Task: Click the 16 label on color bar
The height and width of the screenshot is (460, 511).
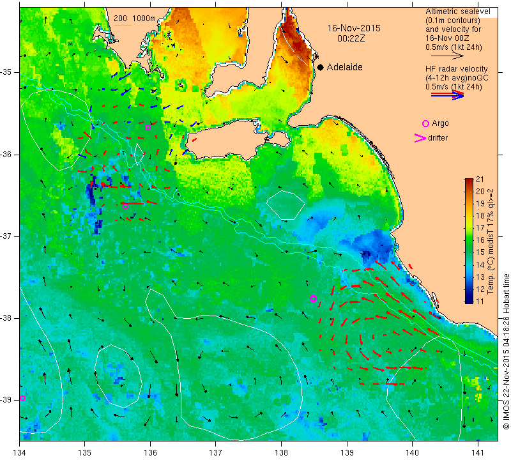Action: point(480,240)
